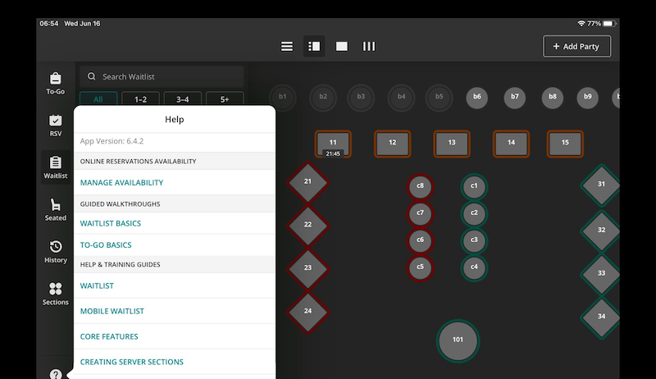Open the To-Go sidebar icon
Screen dimensions: 656x379
tap(55, 83)
